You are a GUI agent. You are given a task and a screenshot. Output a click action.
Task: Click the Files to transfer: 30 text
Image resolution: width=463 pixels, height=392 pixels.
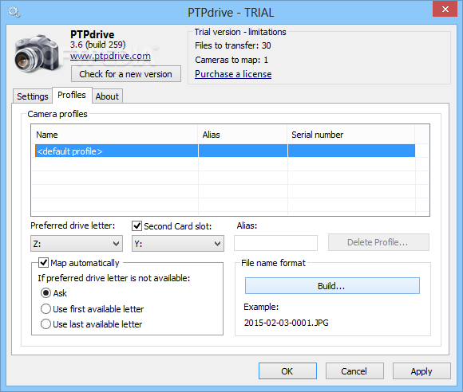[232, 45]
